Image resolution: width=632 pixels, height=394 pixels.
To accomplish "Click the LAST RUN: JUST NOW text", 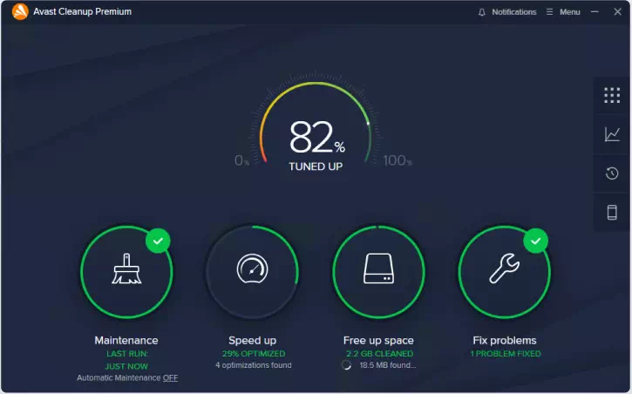I will [126, 360].
